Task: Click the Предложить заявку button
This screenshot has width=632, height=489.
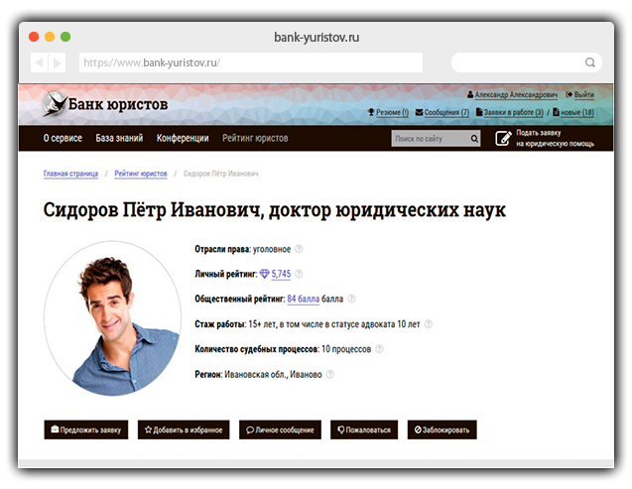Action: [x=86, y=429]
